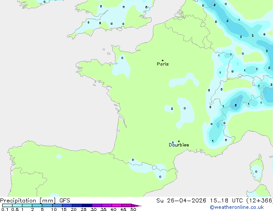This screenshot has width=273, height=211.
Task: Click the above-50 mm legend arrow tip
Action: tap(136, 205)
